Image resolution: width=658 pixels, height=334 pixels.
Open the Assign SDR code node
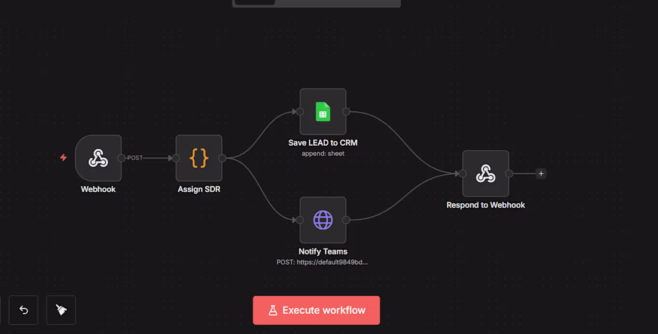pyautogui.click(x=199, y=158)
